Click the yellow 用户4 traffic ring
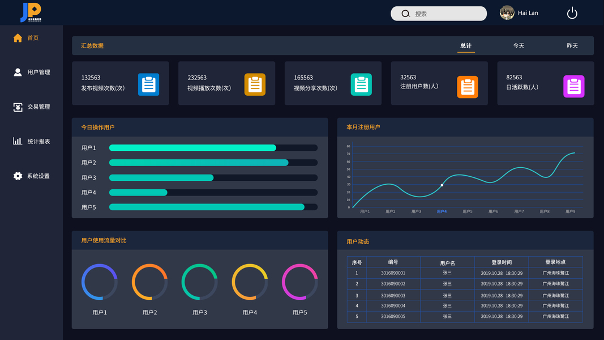This screenshot has width=604, height=340. [x=250, y=282]
